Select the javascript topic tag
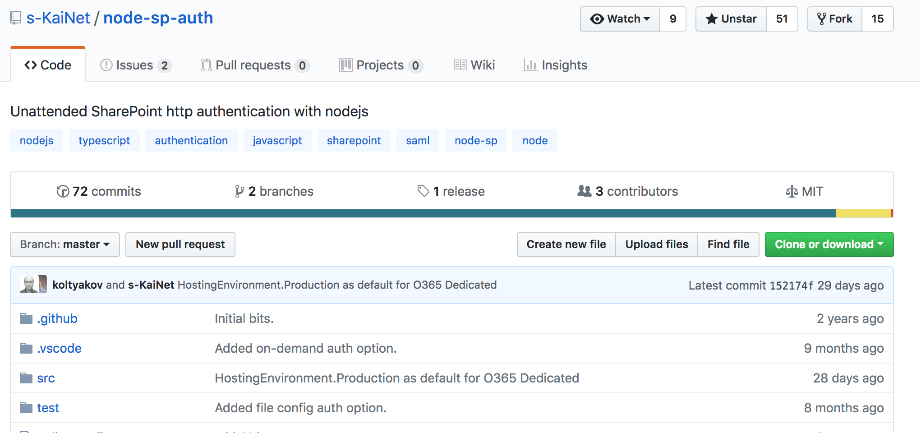Image resolution: width=921 pixels, height=433 pixels. (x=277, y=140)
